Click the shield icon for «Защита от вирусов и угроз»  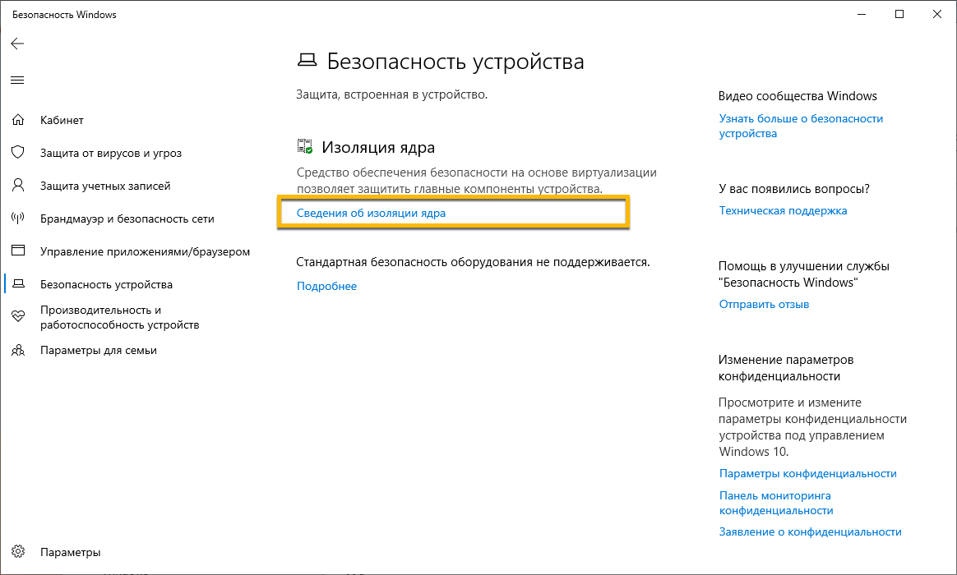[18, 153]
